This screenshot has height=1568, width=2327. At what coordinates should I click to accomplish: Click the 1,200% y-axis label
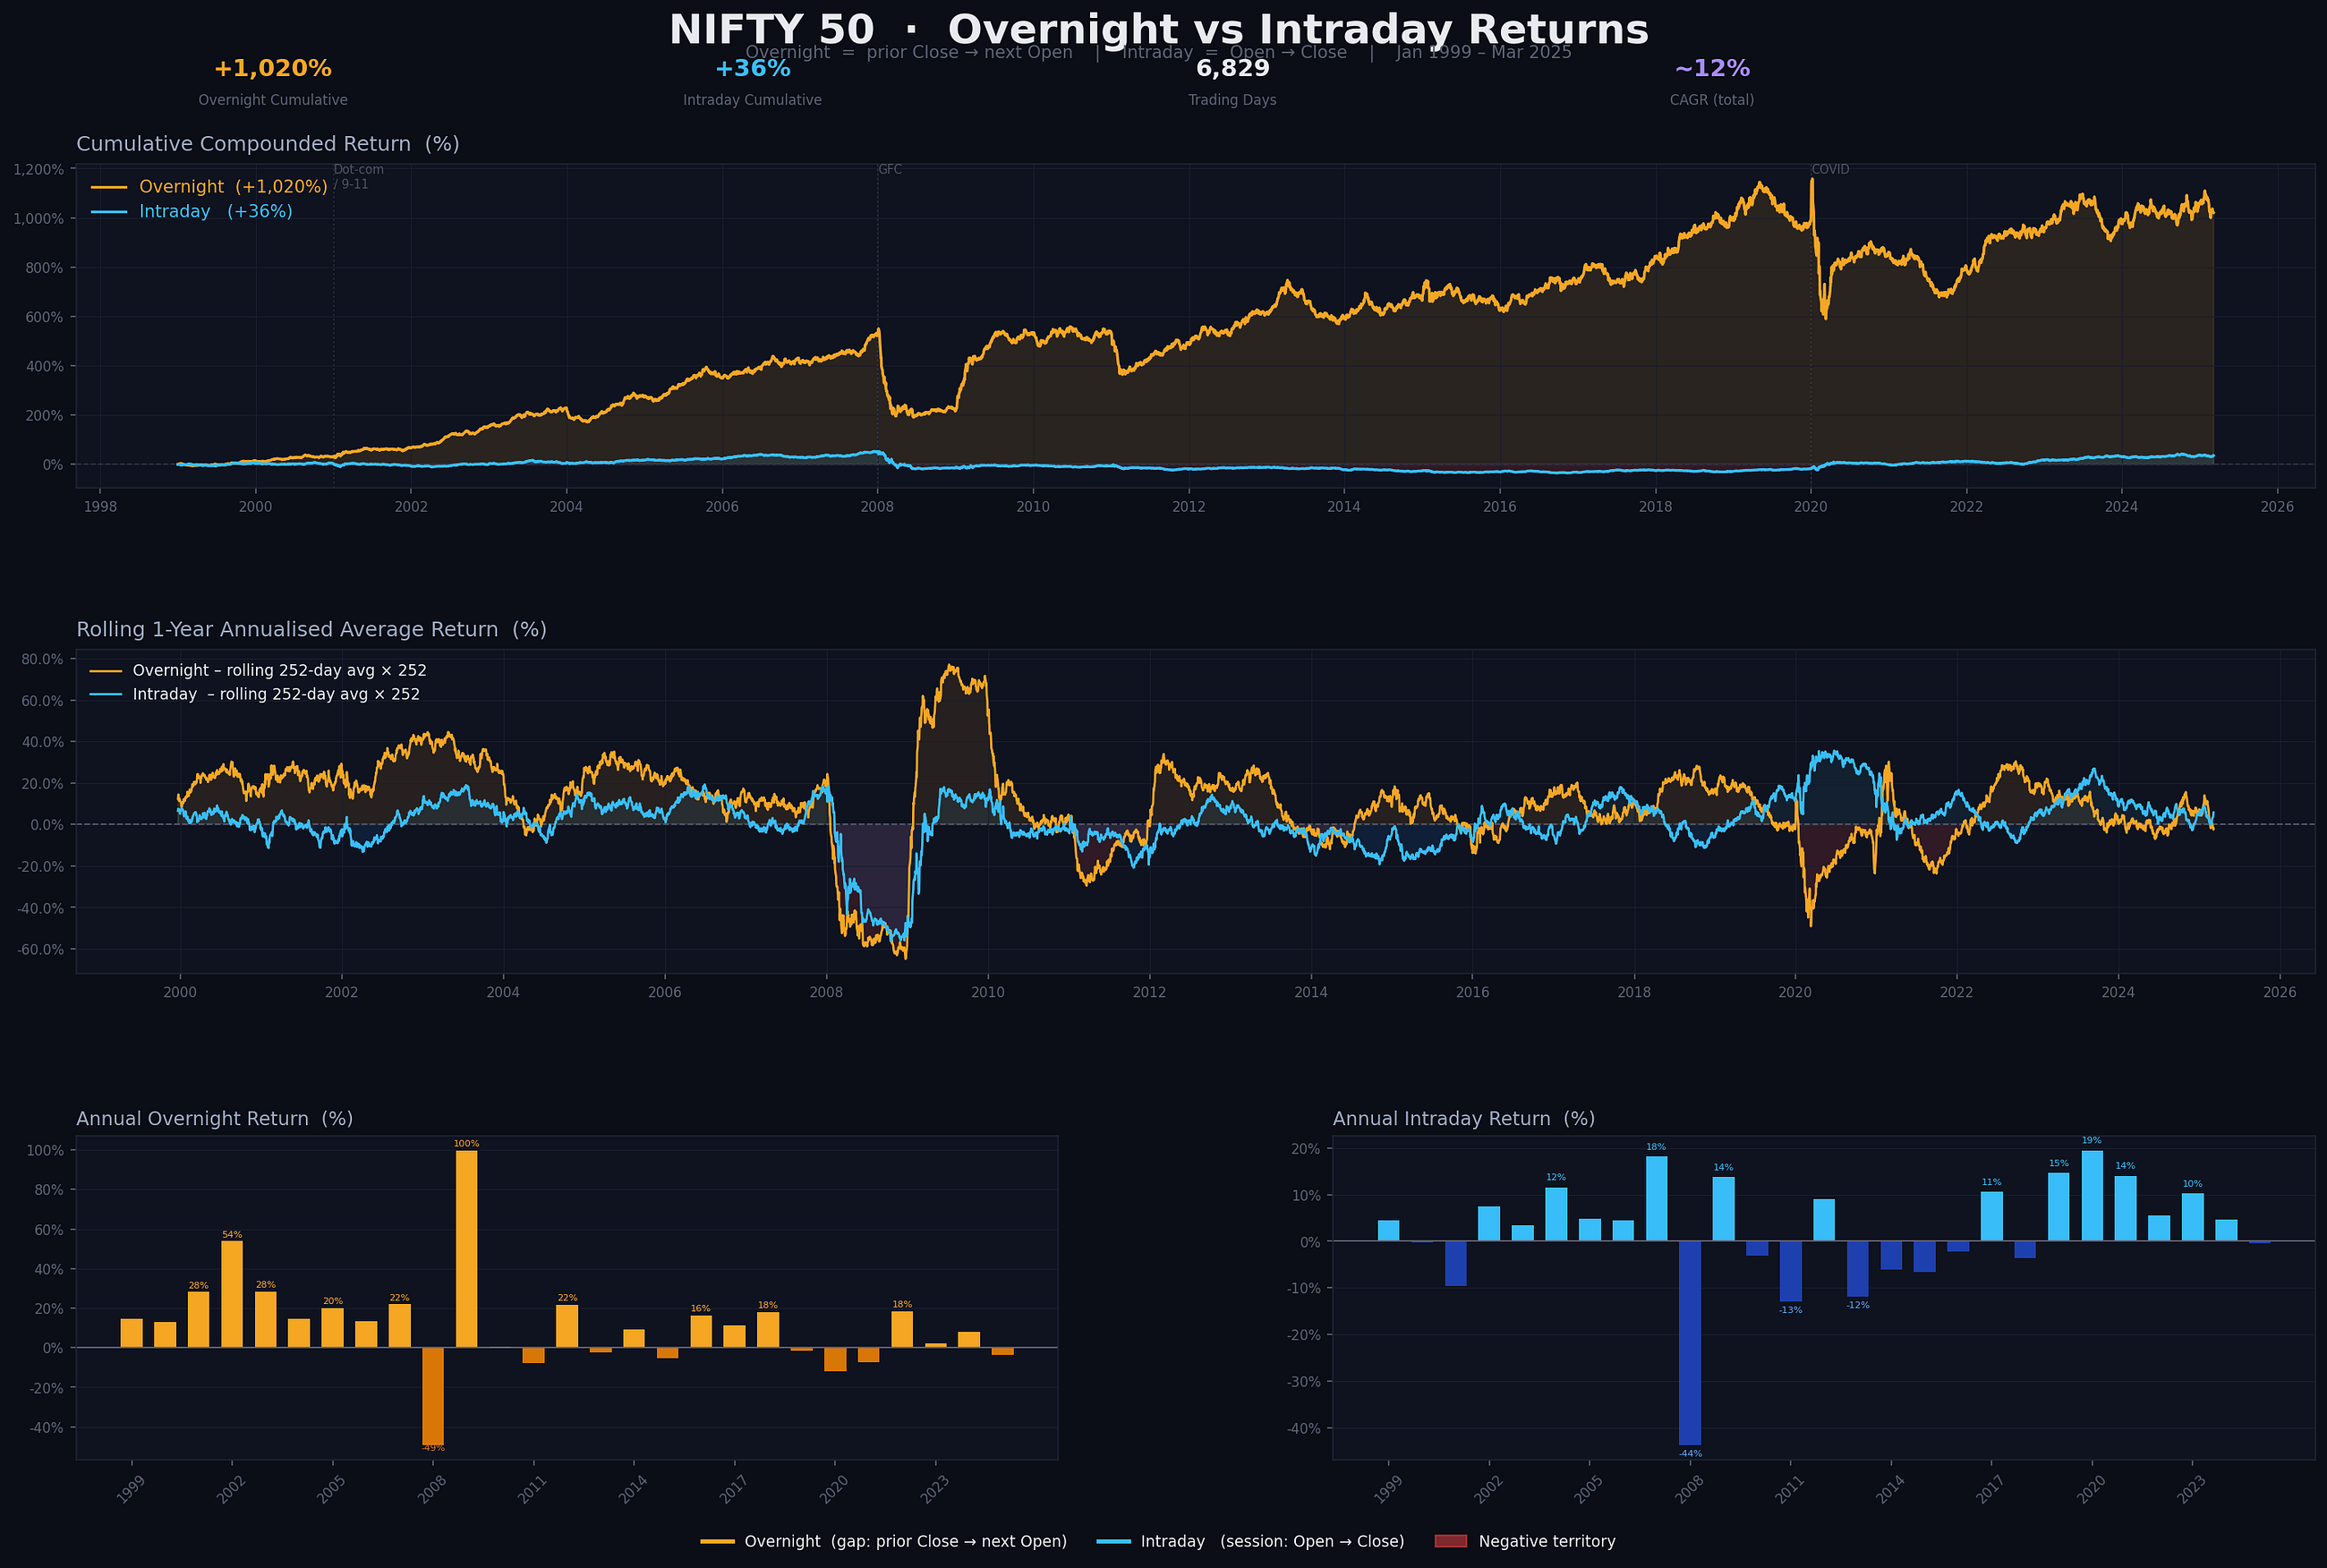pos(39,170)
